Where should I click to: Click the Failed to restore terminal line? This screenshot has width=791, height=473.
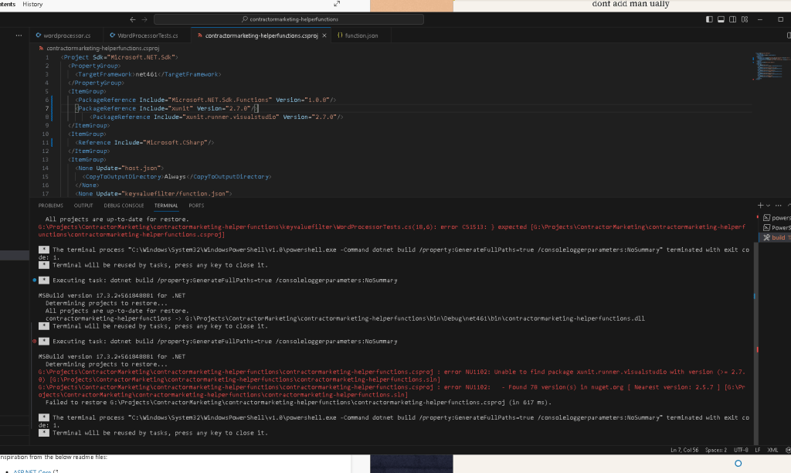click(x=298, y=403)
